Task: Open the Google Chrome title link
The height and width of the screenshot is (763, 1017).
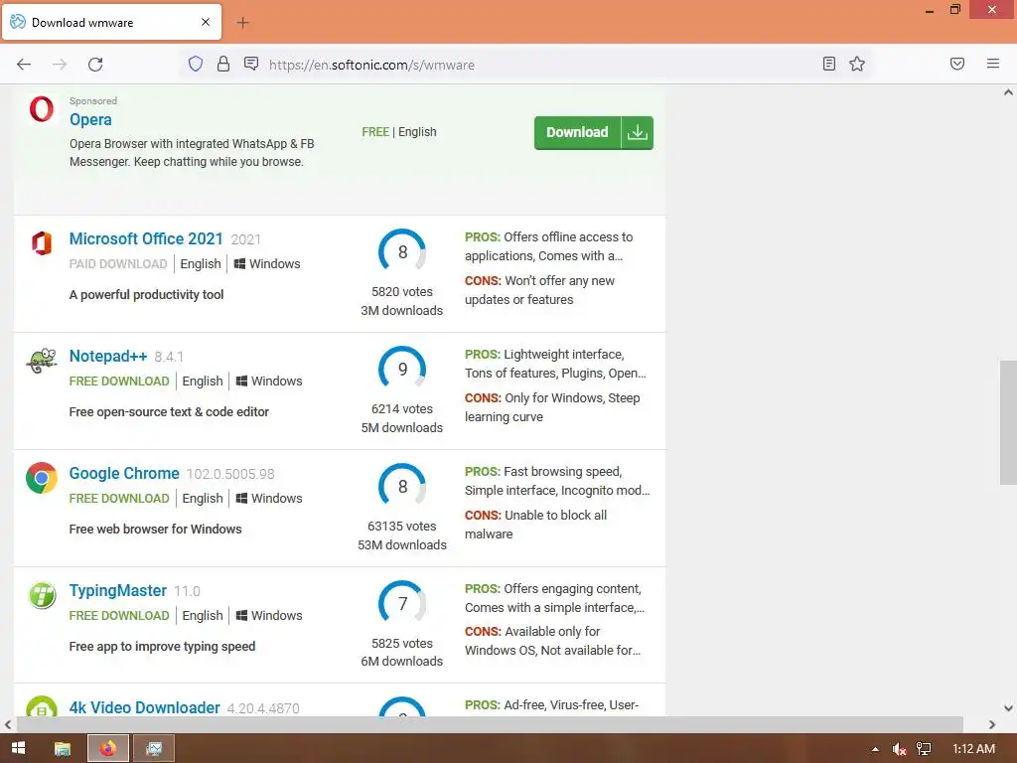Action: click(x=124, y=474)
